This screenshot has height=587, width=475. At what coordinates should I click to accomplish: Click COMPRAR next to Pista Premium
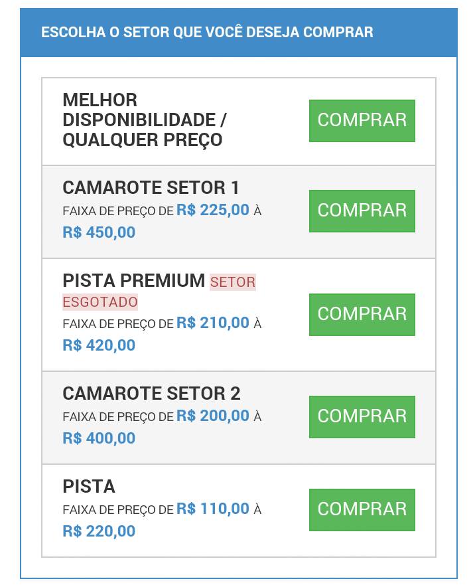coord(362,315)
